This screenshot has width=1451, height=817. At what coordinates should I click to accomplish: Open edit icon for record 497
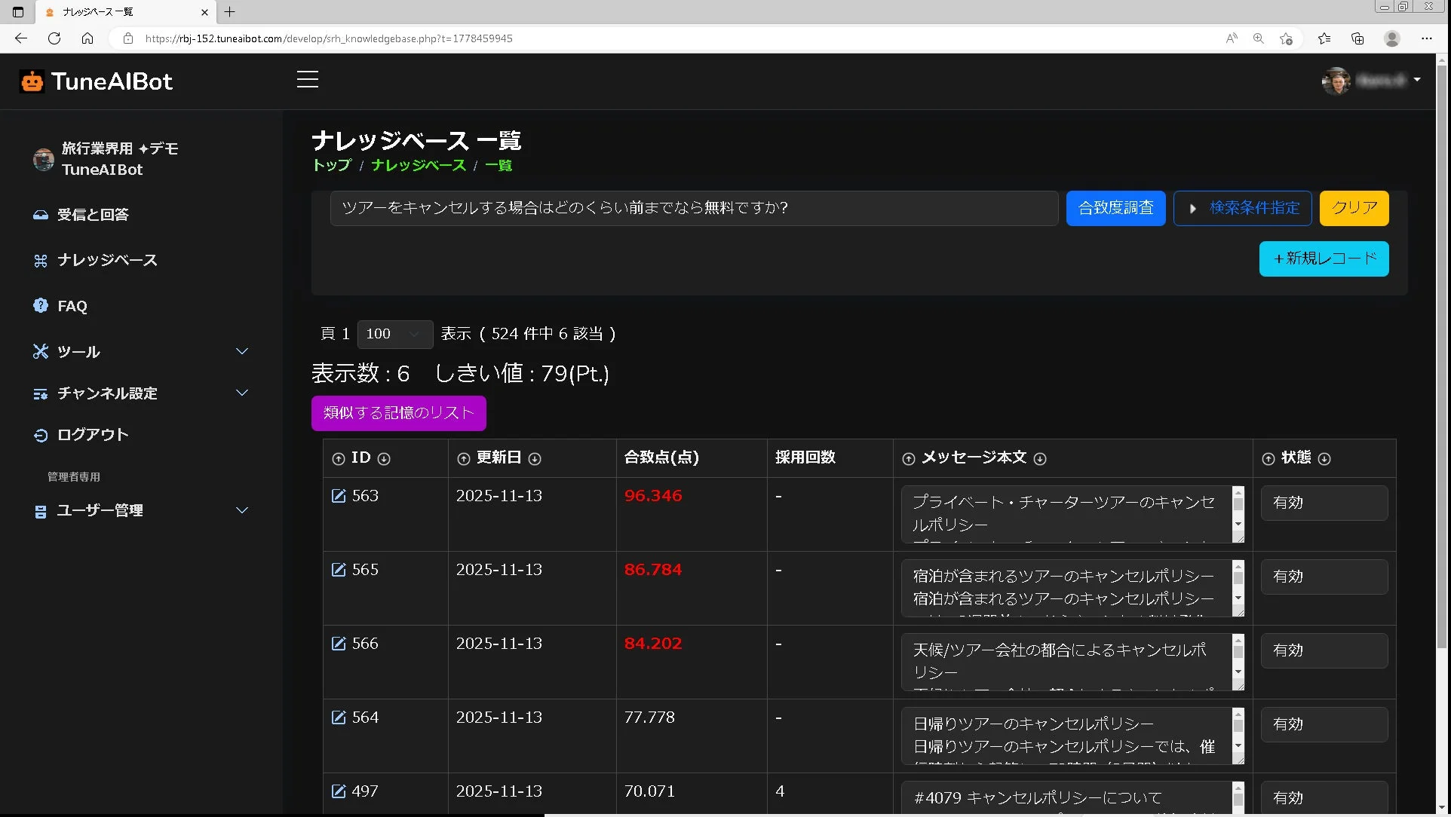tap(339, 791)
